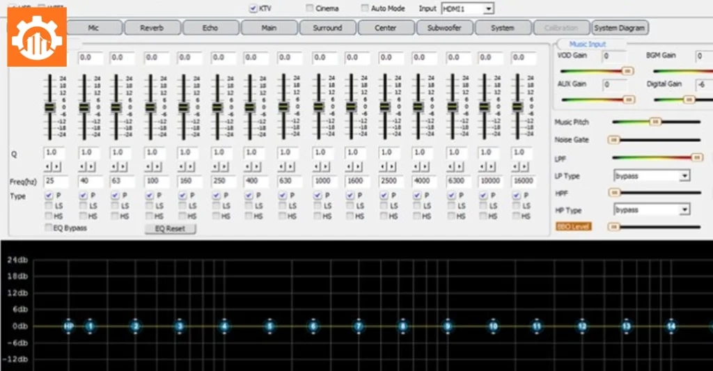Enable the Cinema mode checkbox
The image size is (713, 371).
tap(310, 8)
